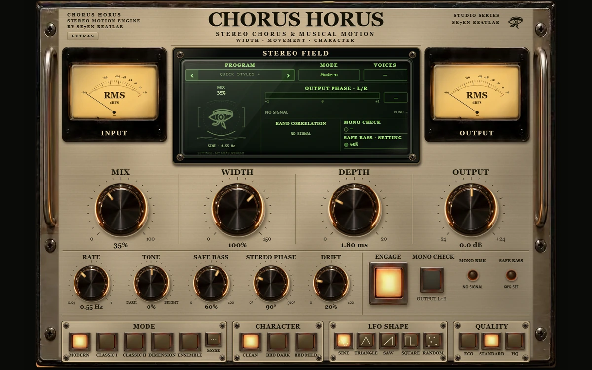The image size is (592, 370).
Task: Click the Mix 35% value under knob
Action: click(121, 245)
